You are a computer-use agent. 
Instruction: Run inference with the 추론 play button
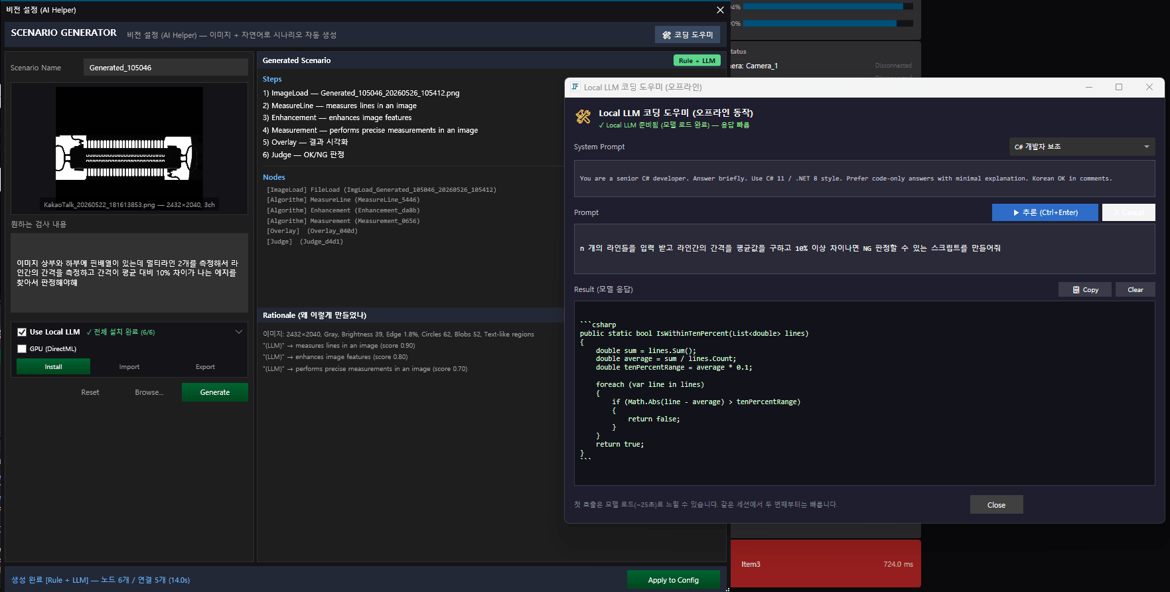tap(1045, 212)
